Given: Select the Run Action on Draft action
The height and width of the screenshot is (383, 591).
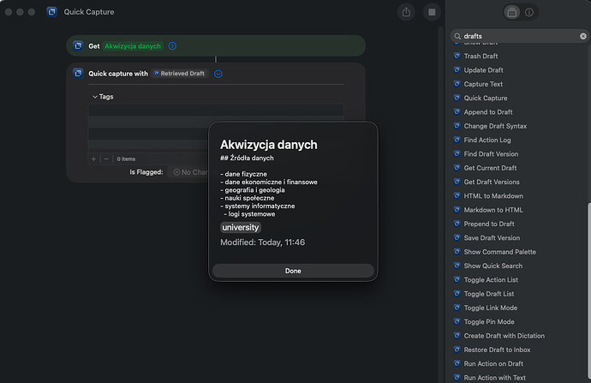Looking at the screenshot, I should (493, 363).
